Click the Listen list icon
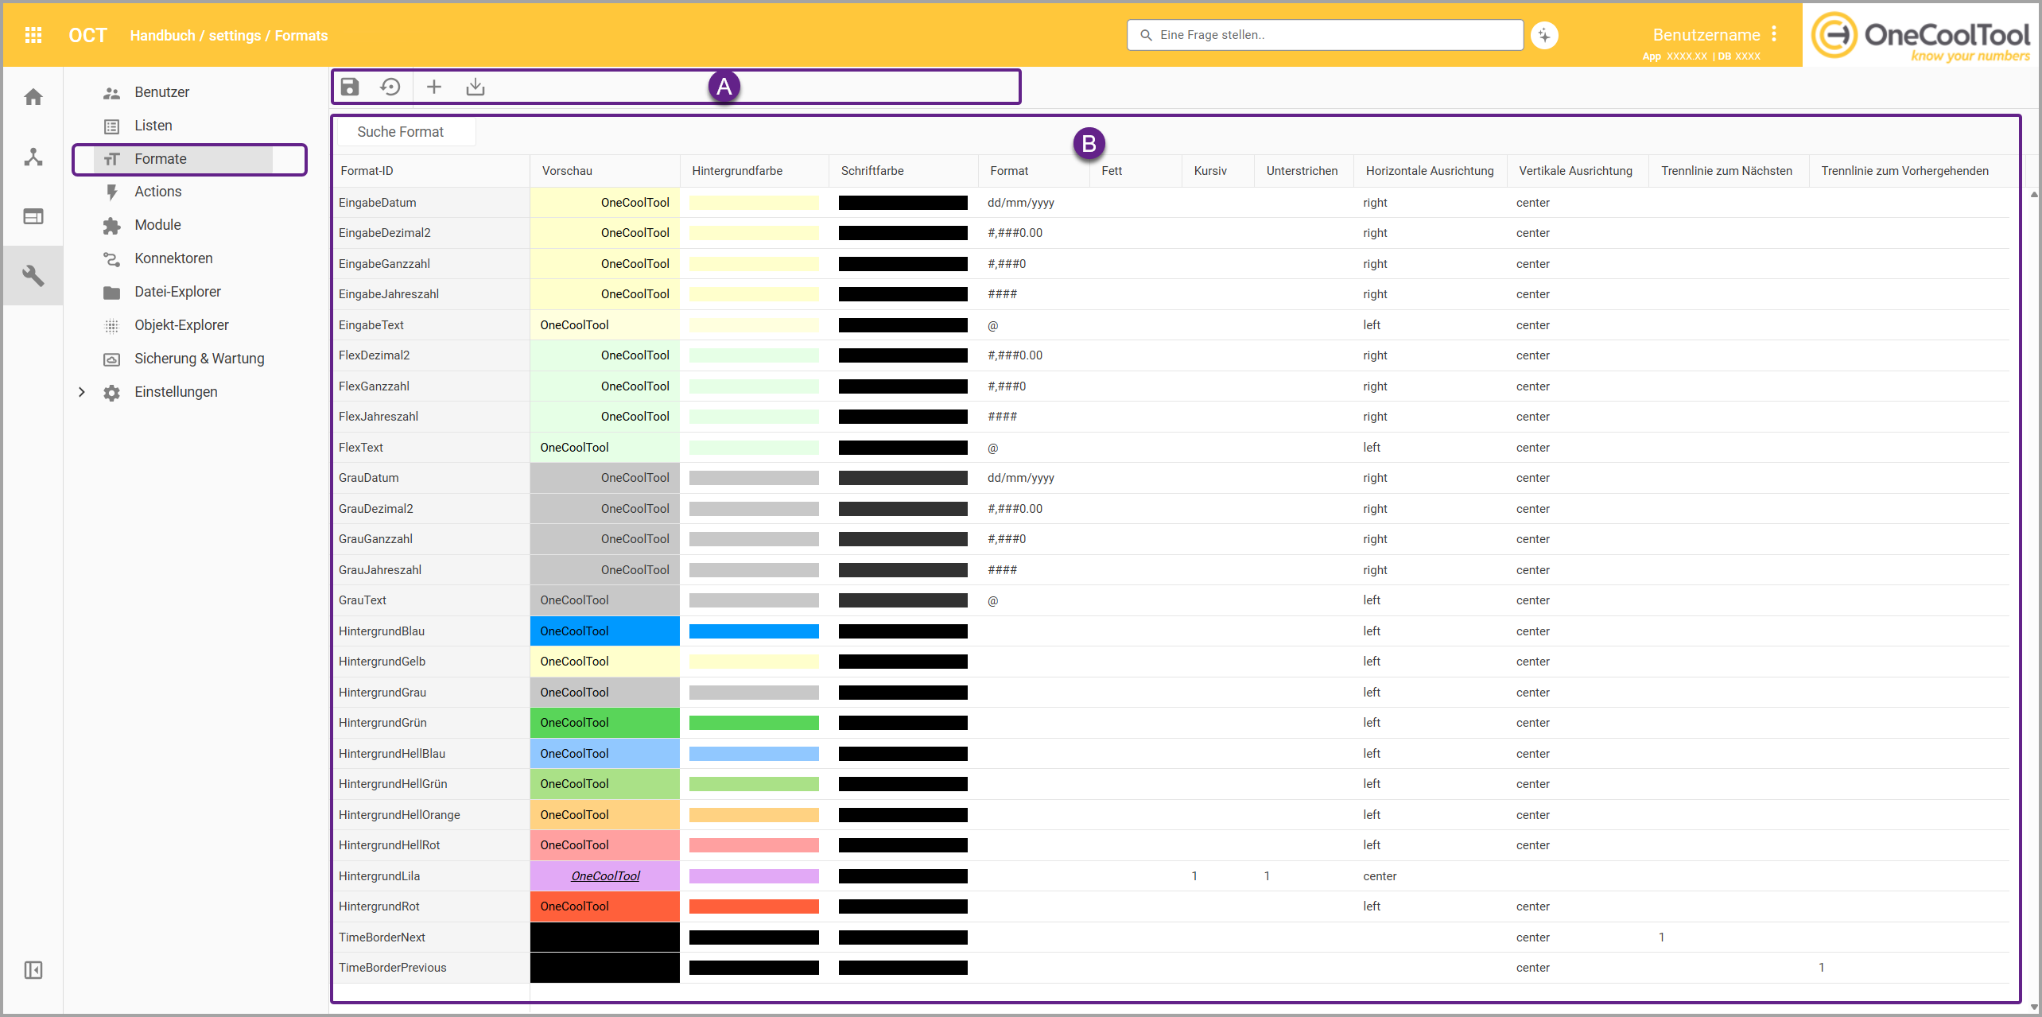Screen dimensions: 2042x1017 112,126
